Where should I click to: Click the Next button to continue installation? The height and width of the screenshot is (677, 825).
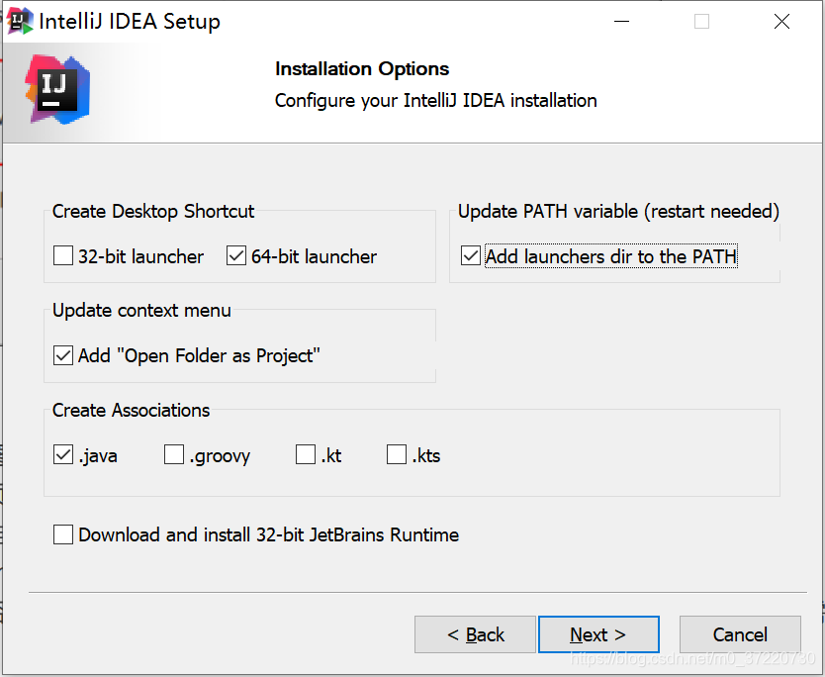pos(598,633)
